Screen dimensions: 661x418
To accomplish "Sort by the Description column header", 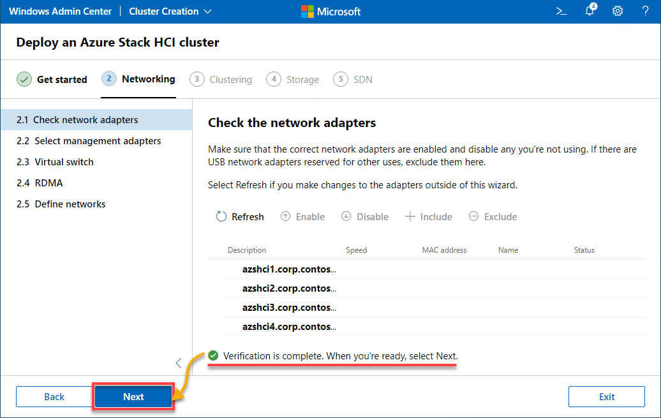I will tap(247, 250).
